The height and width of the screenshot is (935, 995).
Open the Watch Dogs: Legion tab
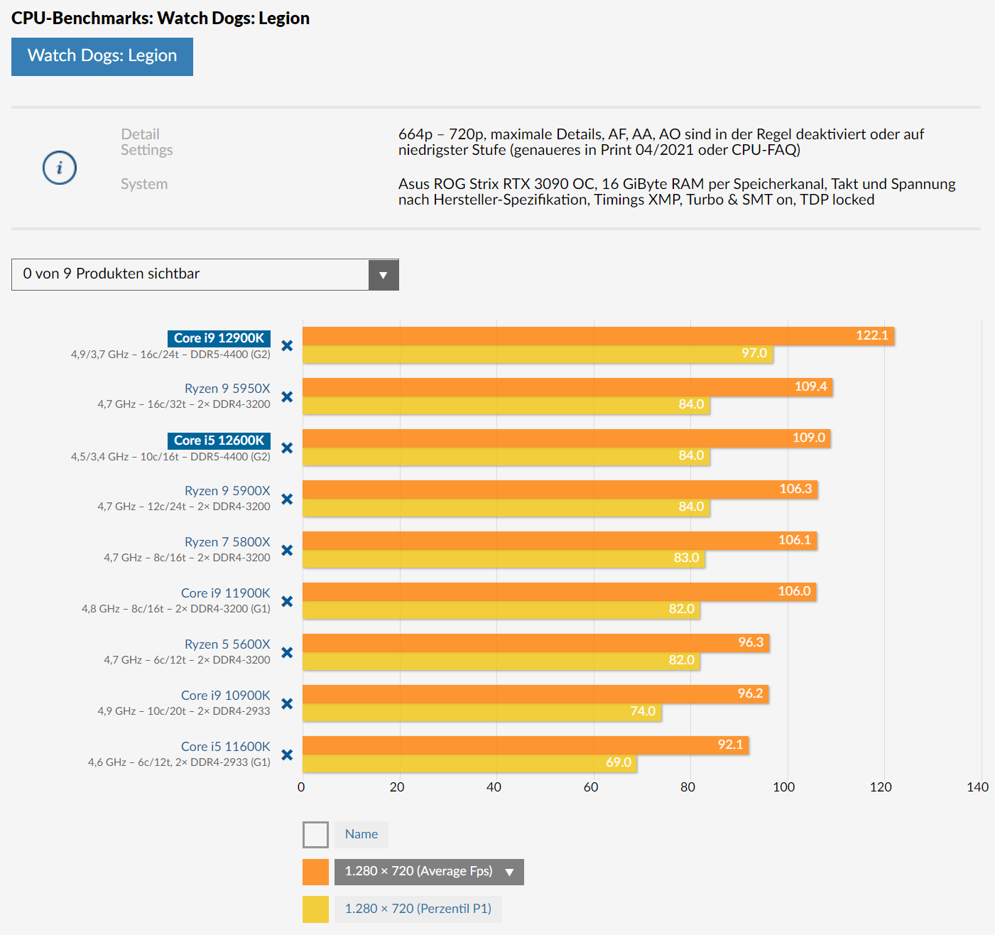point(102,56)
